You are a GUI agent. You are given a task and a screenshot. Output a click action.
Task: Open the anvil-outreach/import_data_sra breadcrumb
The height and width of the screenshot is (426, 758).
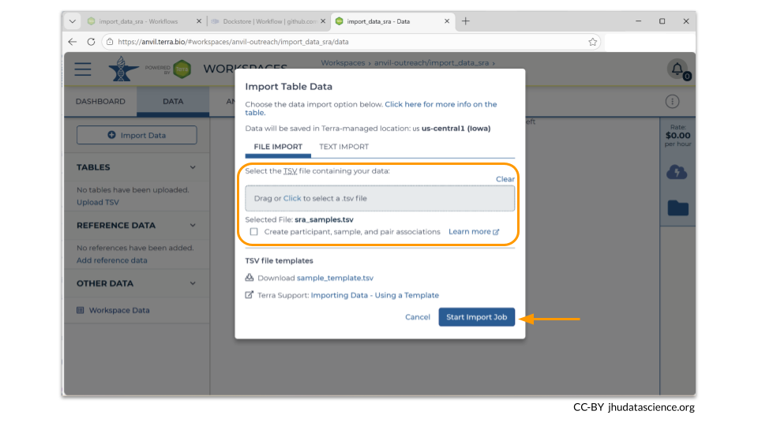[x=431, y=63]
